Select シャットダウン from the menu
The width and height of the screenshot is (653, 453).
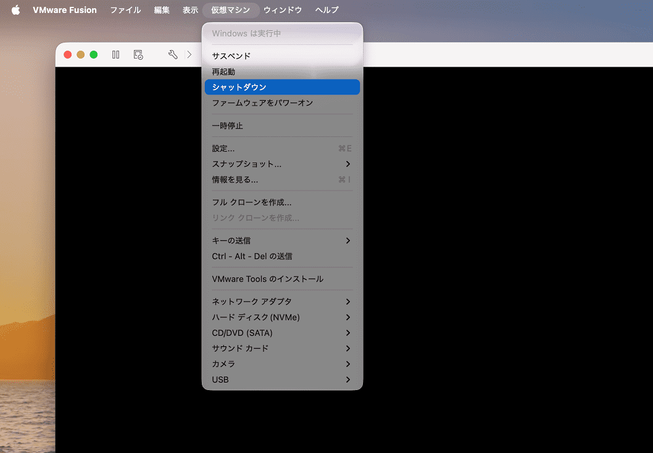point(282,87)
